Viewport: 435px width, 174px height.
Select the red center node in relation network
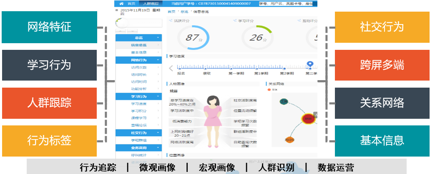tap(308, 118)
